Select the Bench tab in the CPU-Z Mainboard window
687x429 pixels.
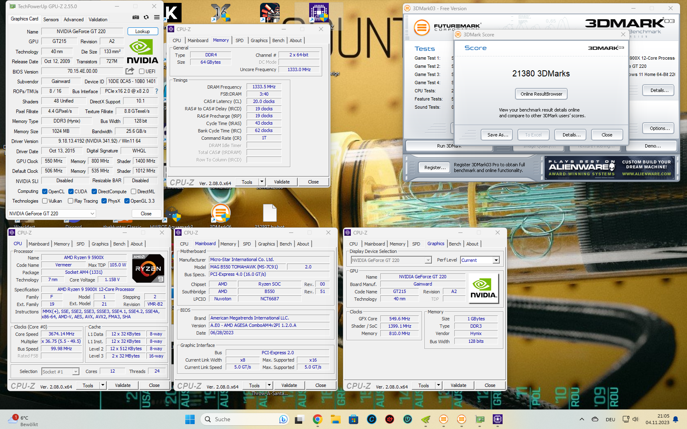[286, 244]
